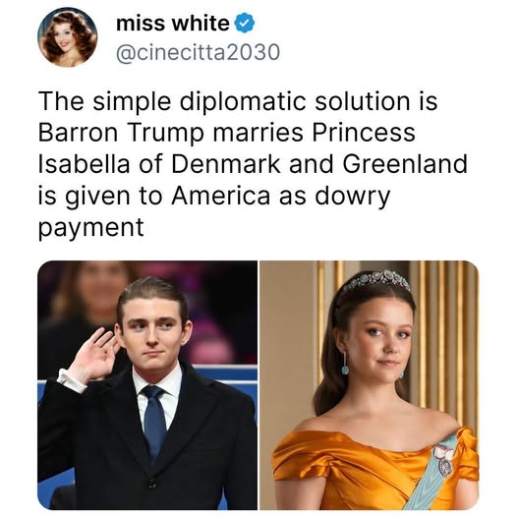Open the @cinecitta2030 handle link
The width and height of the screenshot is (517, 517).
[198, 52]
